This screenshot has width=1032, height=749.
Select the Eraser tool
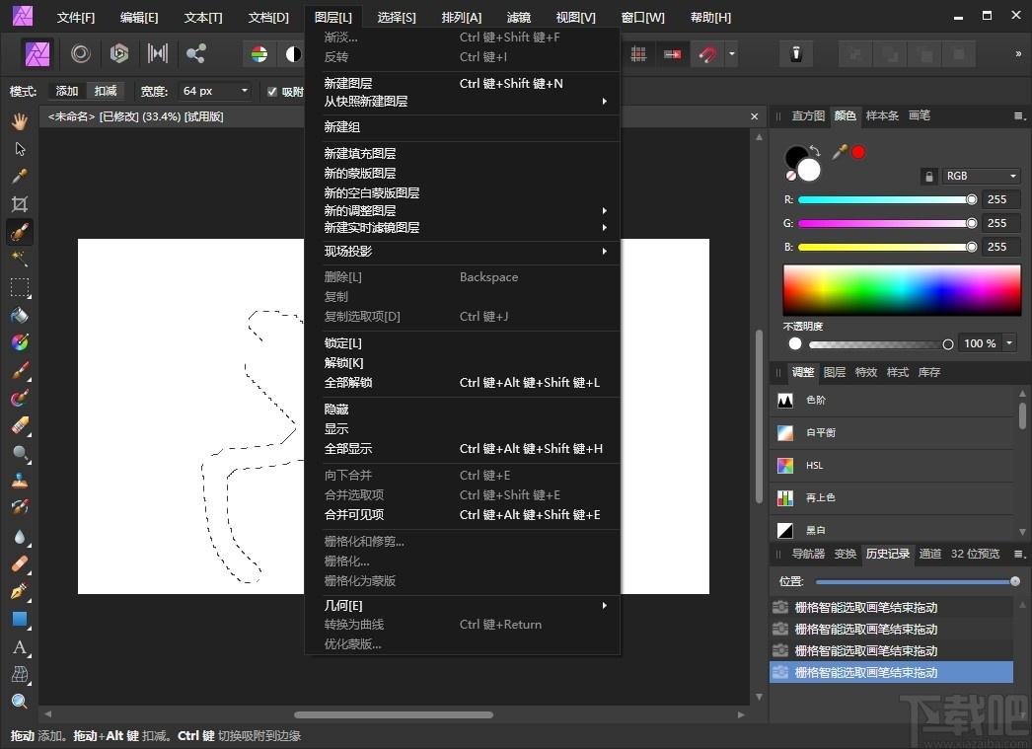click(x=20, y=426)
